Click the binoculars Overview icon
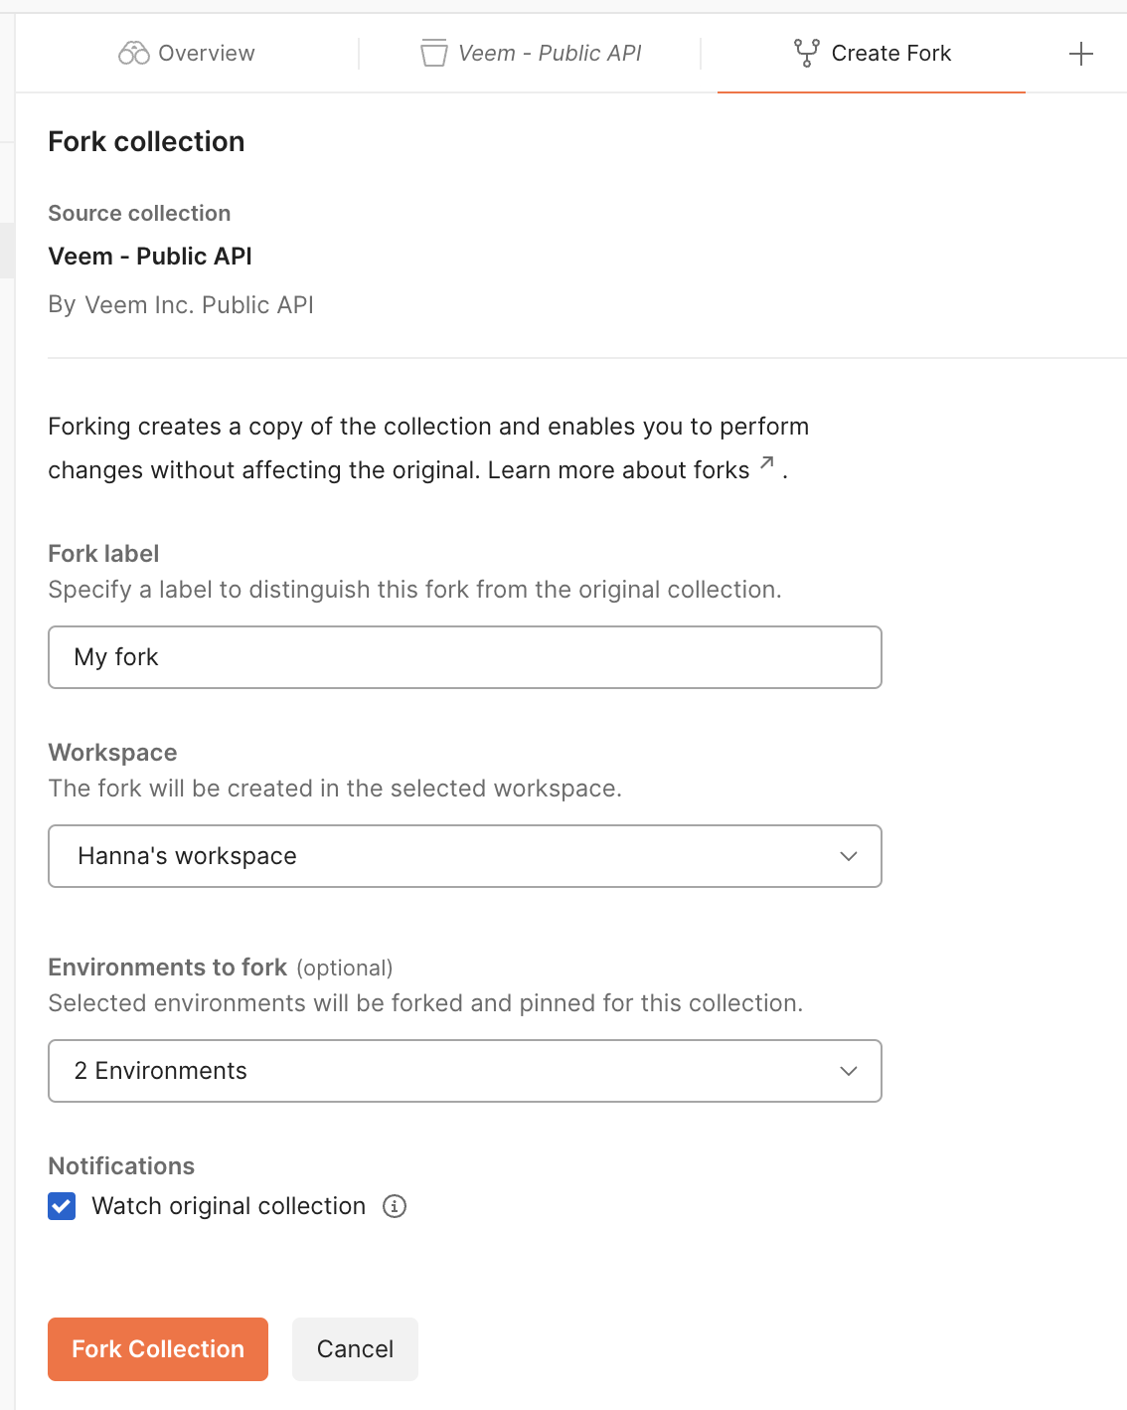The height and width of the screenshot is (1410, 1127). [x=133, y=53]
